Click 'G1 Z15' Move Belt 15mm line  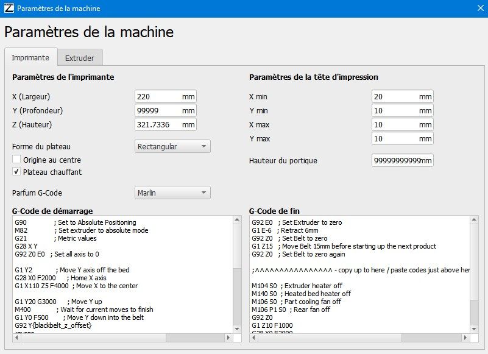click(344, 246)
